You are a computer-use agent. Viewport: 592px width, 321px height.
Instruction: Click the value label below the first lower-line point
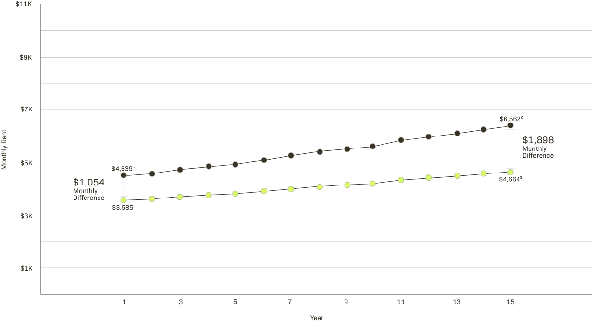[123, 208]
